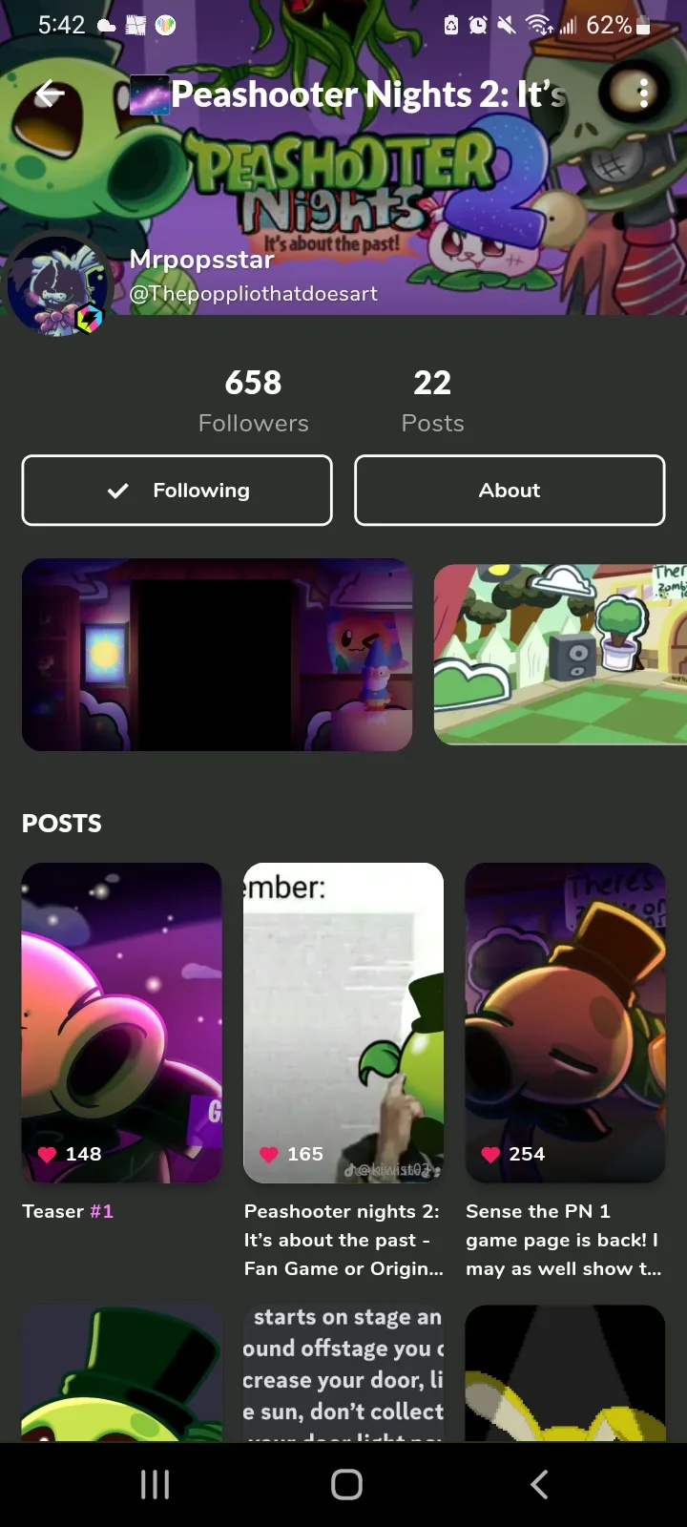
Task: Toggle the Following button to unfollow
Action: (177, 491)
